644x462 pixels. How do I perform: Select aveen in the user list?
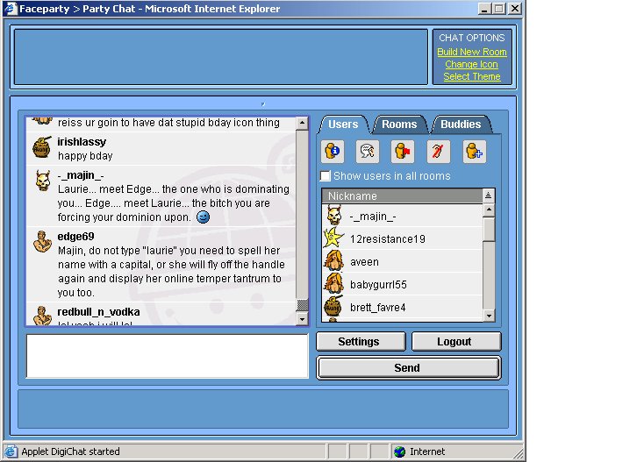coord(403,261)
